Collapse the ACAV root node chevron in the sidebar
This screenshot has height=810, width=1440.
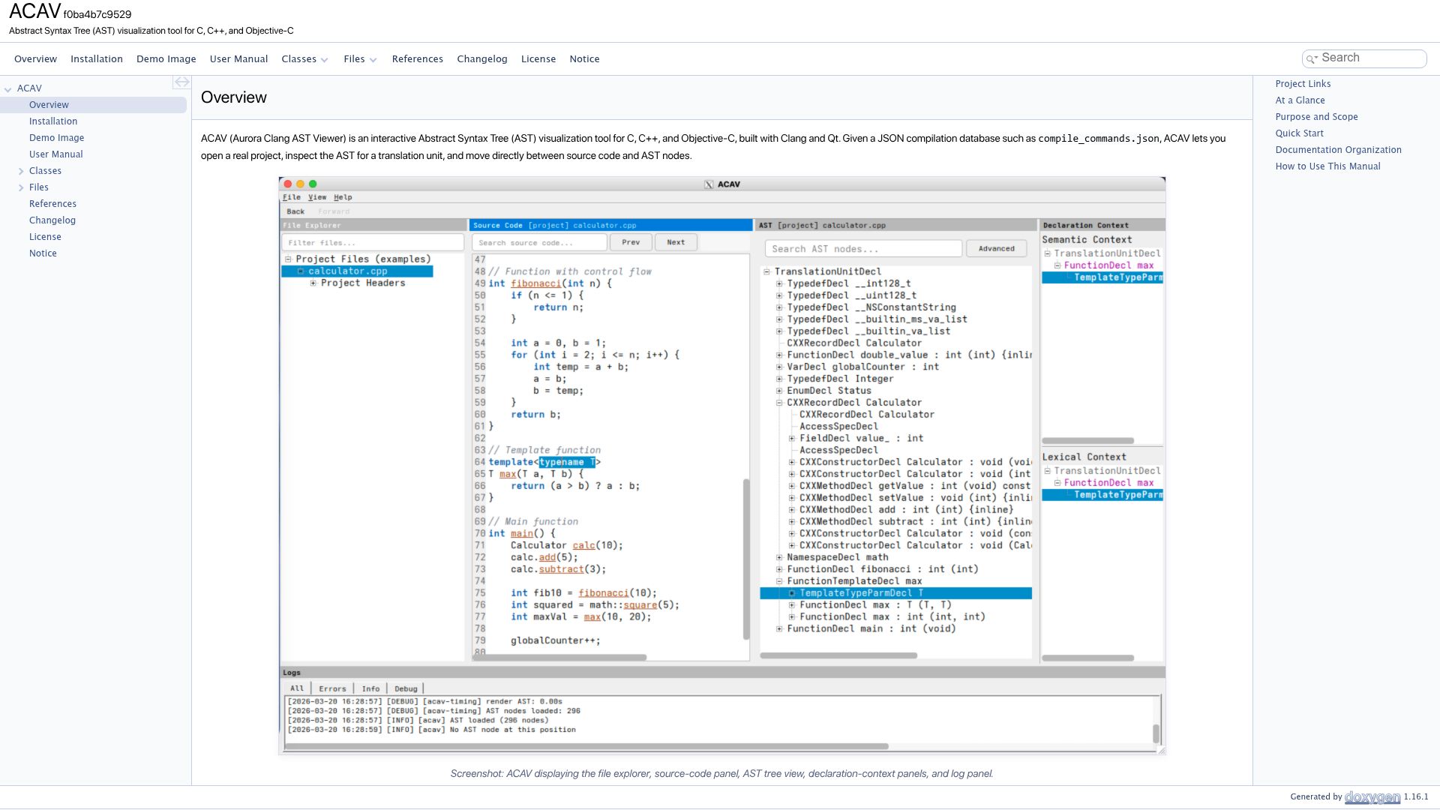click(7, 89)
